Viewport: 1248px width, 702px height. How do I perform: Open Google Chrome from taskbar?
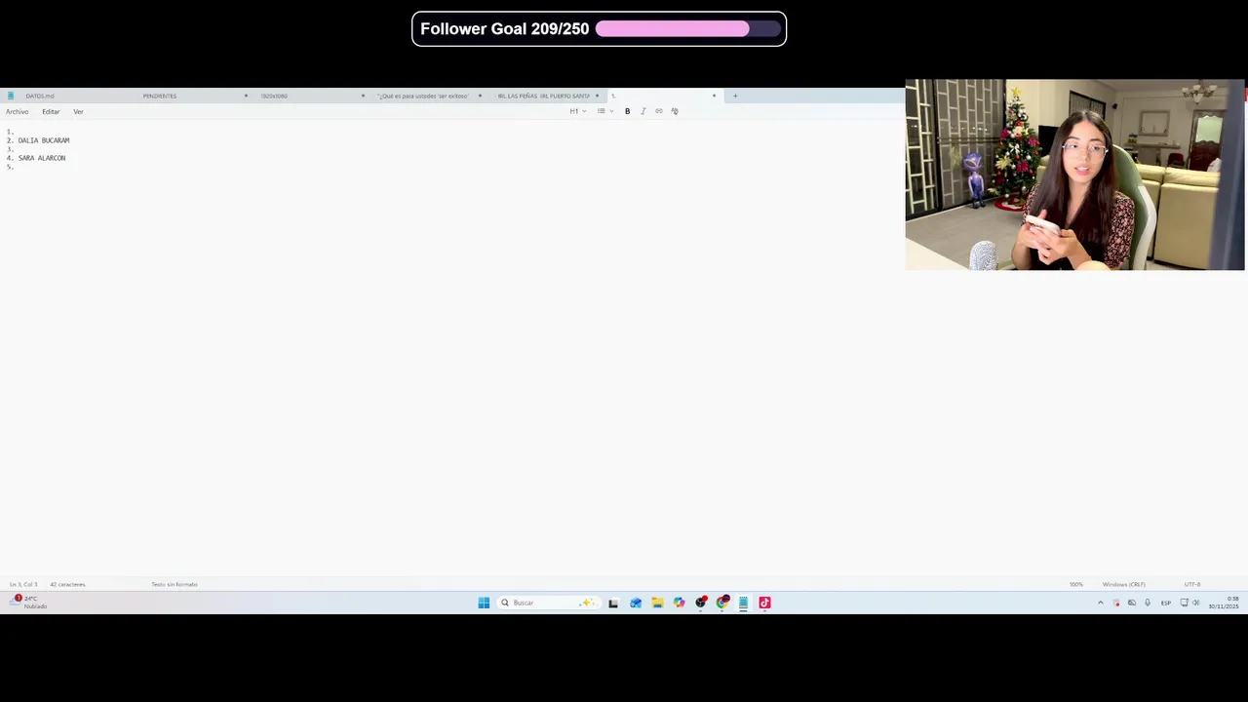tap(721, 603)
